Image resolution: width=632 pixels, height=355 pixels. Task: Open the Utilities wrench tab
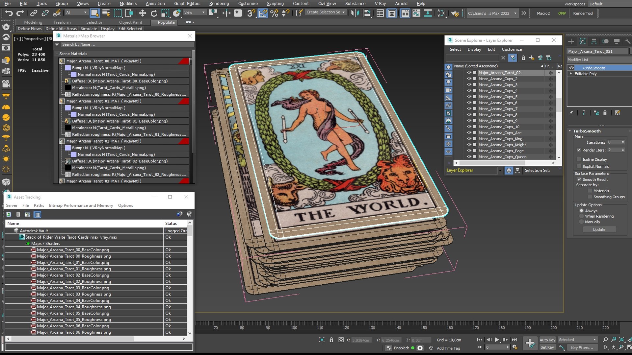[628, 41]
